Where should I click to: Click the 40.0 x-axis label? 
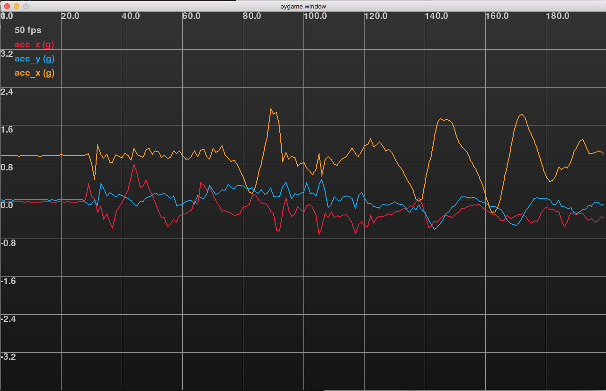click(131, 16)
